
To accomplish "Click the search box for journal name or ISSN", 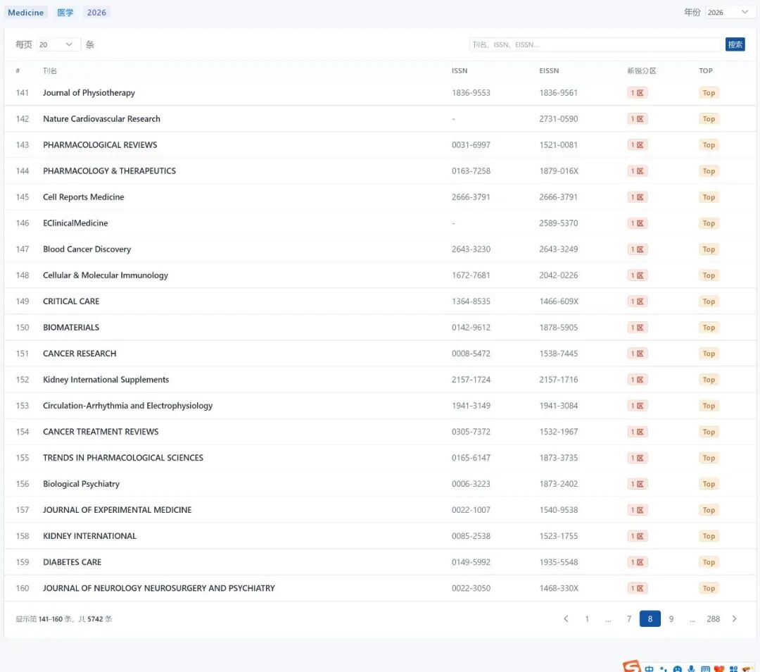I will pos(595,44).
